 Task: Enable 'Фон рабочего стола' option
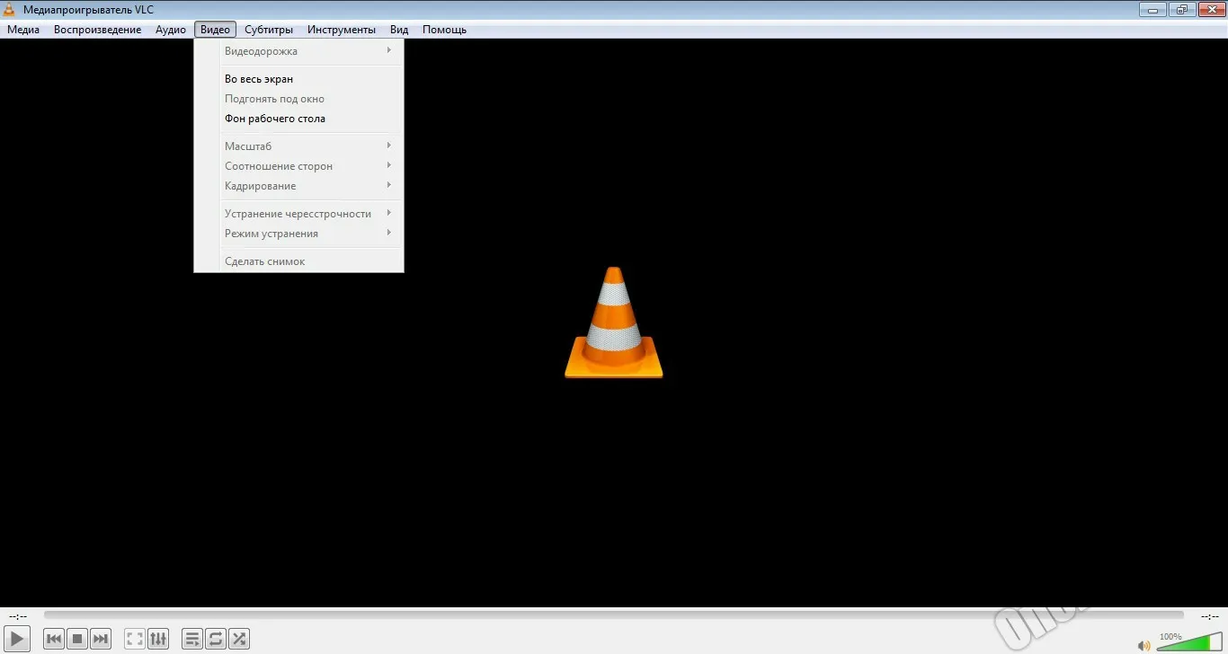(275, 119)
